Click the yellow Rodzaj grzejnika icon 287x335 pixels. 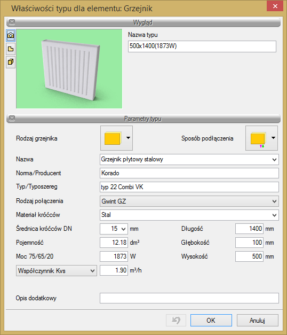(113, 138)
